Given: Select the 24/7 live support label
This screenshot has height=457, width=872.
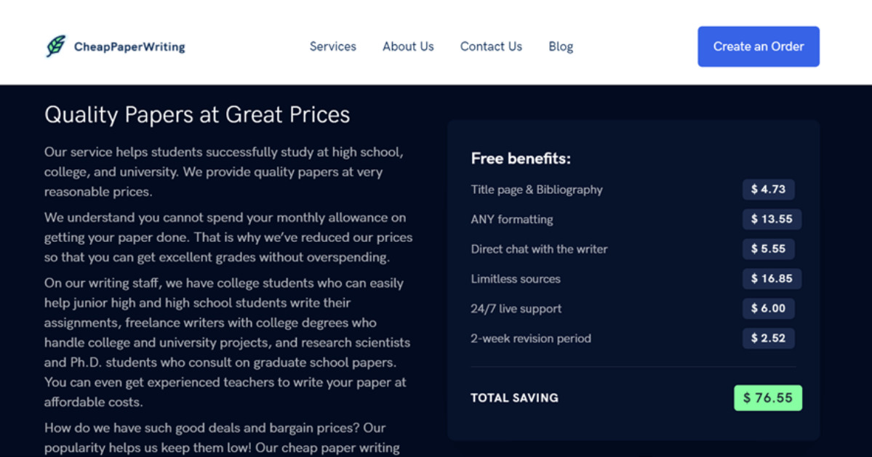Looking at the screenshot, I should tap(516, 309).
